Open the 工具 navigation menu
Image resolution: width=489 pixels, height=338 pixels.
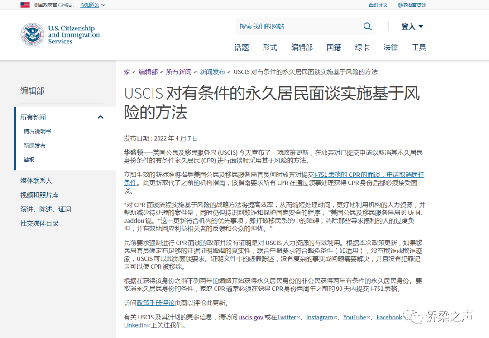click(x=419, y=48)
